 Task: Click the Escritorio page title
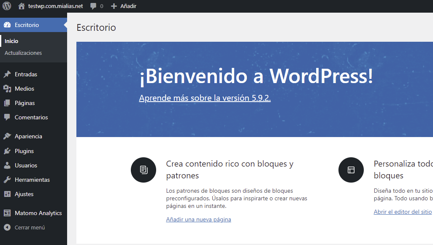click(x=96, y=27)
